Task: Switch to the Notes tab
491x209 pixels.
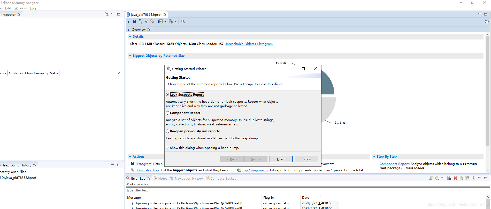Action: [160, 178]
